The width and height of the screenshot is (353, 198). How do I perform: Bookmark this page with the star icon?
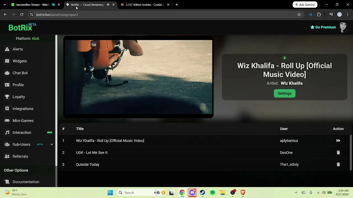(299, 15)
